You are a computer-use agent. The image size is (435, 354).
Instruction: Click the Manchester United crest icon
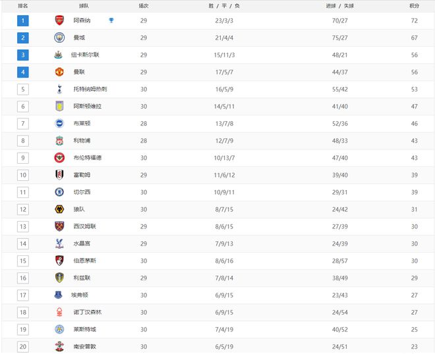point(59,72)
